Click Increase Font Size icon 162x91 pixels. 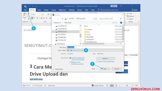click(49, 14)
